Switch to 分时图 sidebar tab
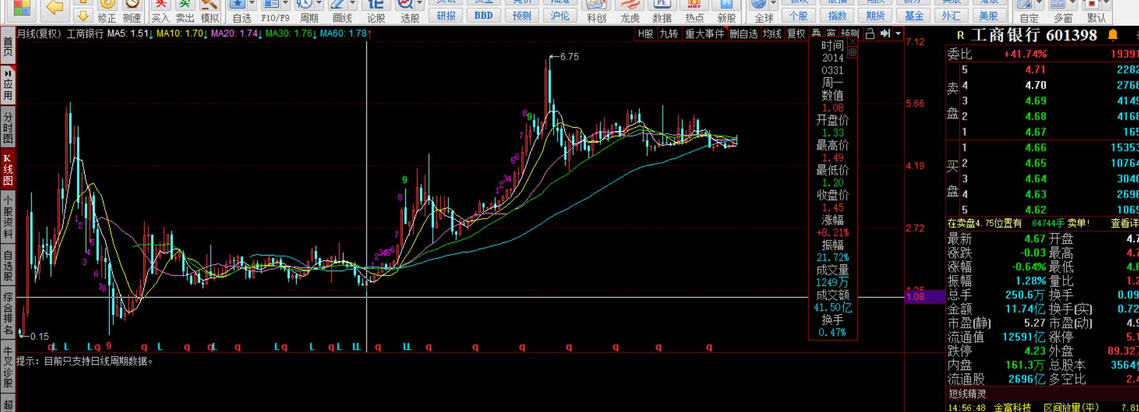 [7, 128]
